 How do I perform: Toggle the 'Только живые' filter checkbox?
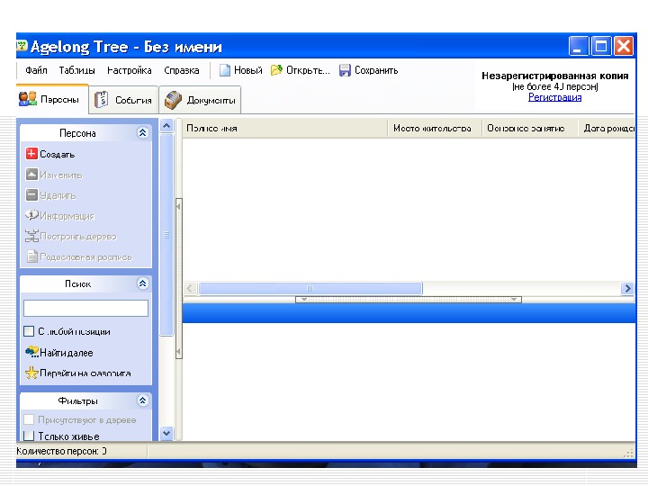pyautogui.click(x=29, y=436)
